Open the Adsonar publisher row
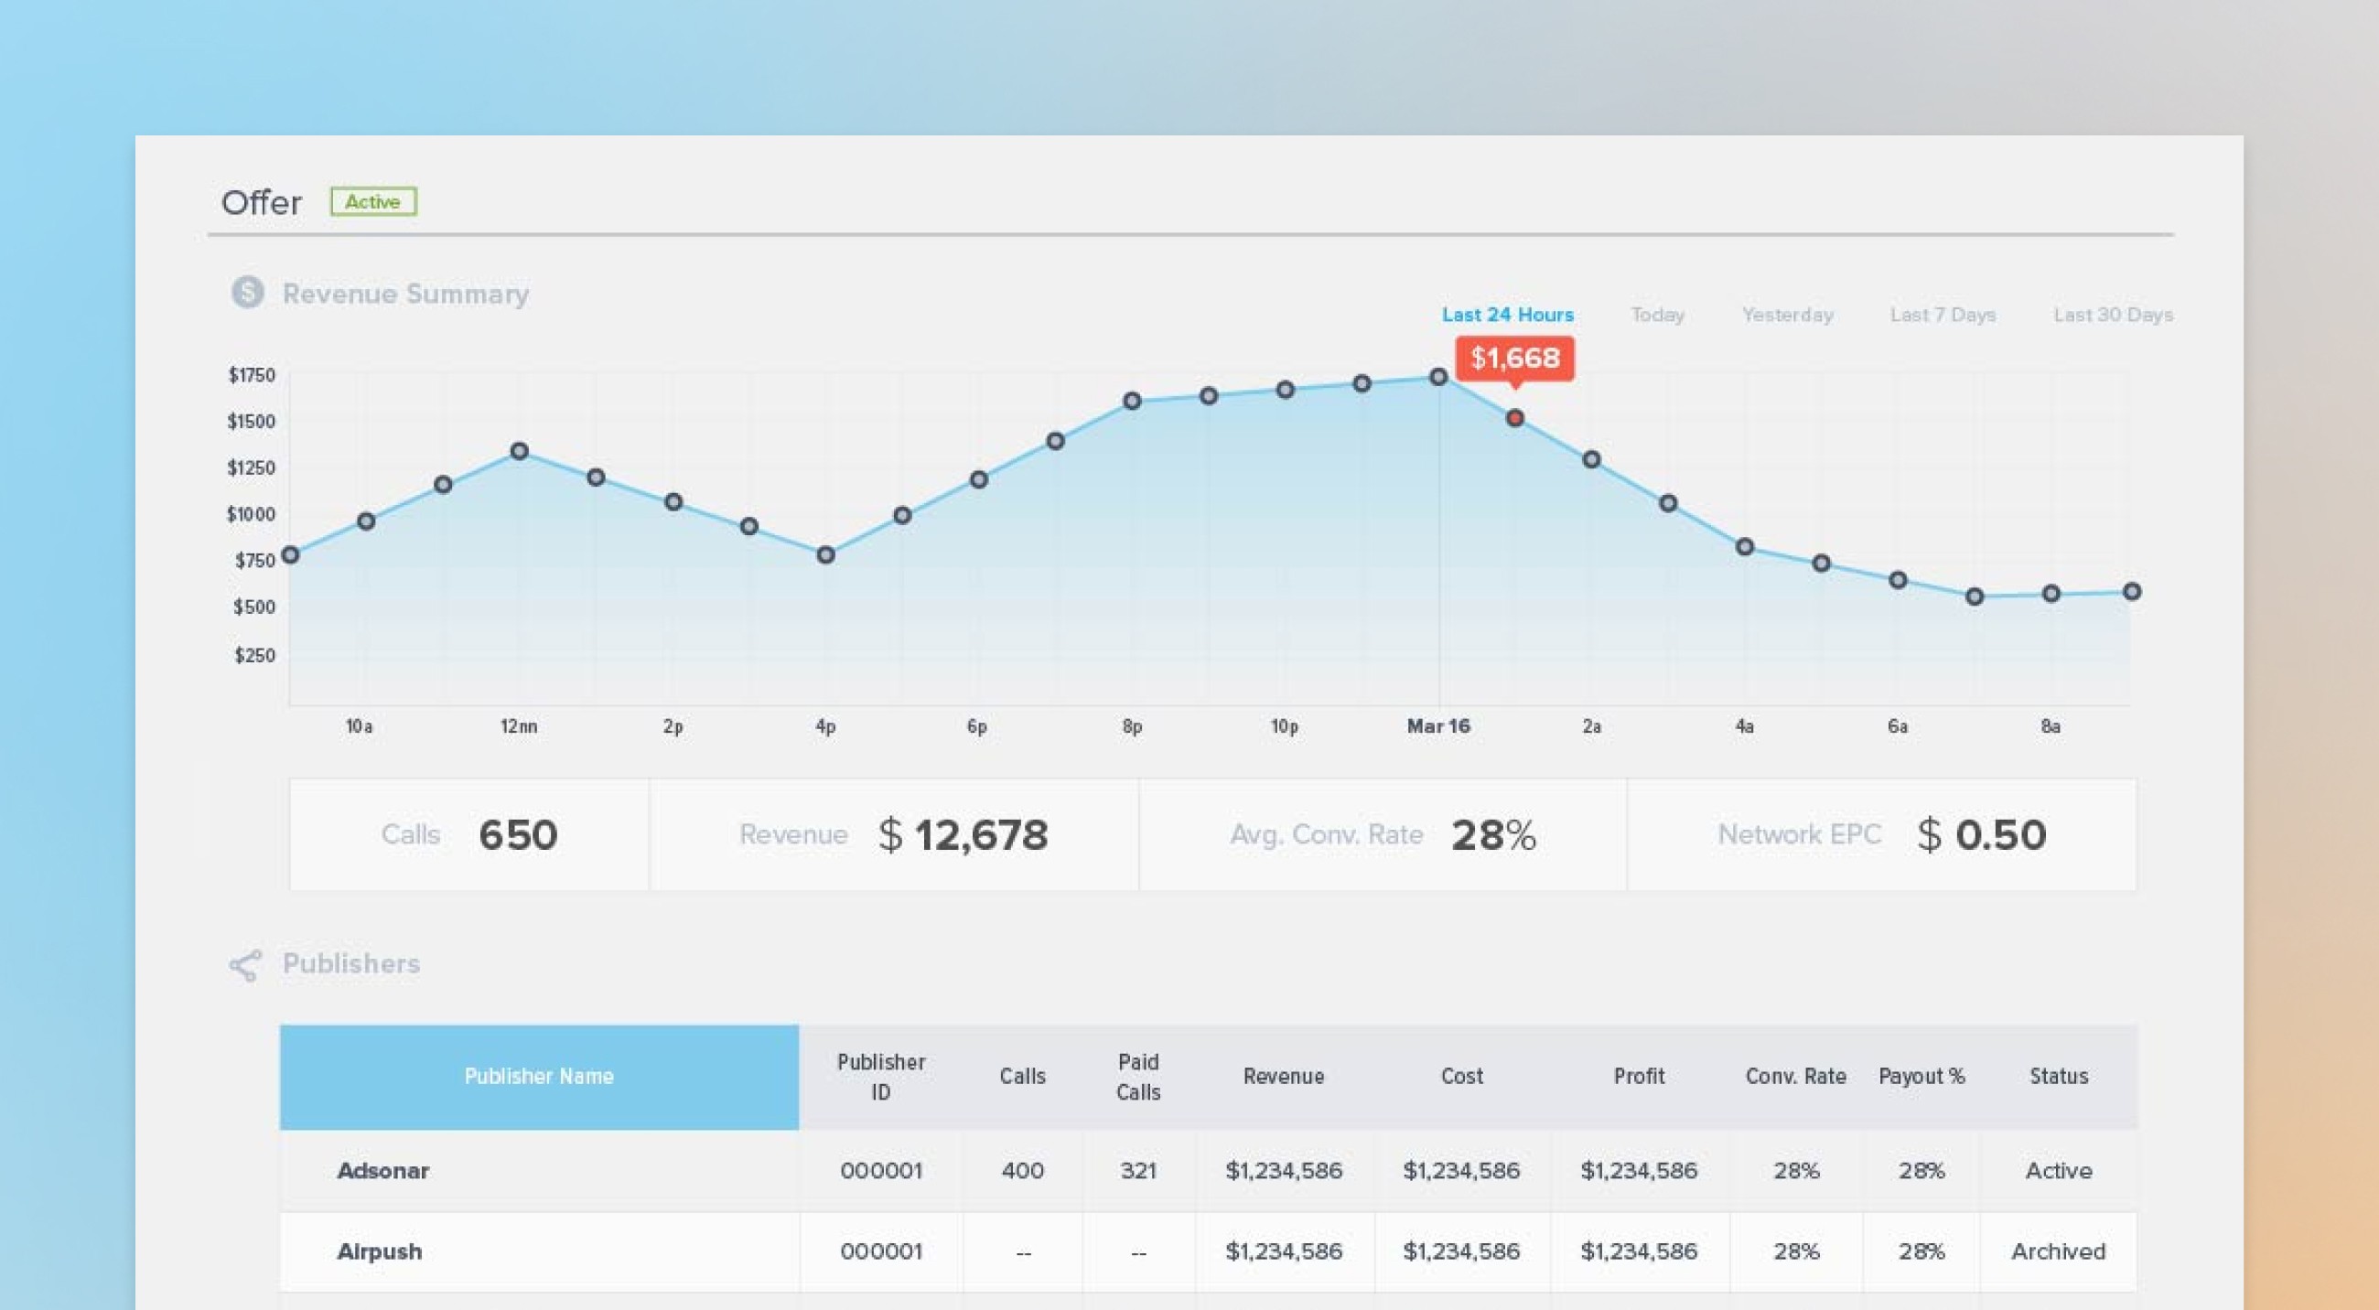Screen dimensions: 2379x1310 tap(1209, 1171)
